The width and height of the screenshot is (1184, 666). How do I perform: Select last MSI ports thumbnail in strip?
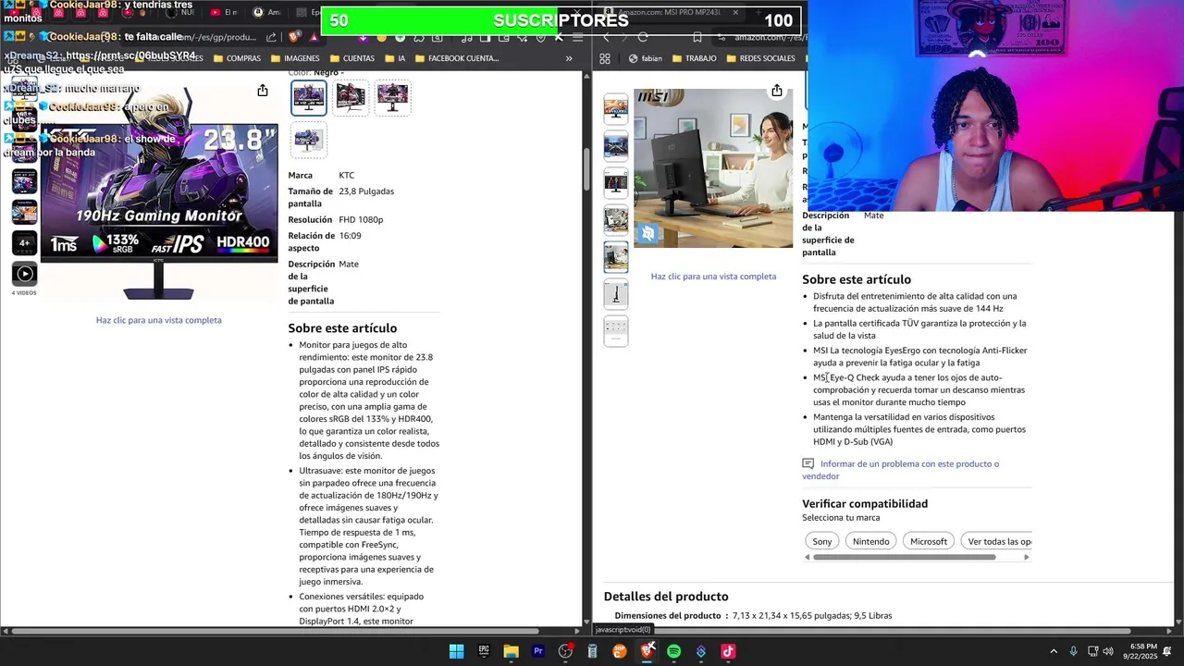[x=616, y=330]
